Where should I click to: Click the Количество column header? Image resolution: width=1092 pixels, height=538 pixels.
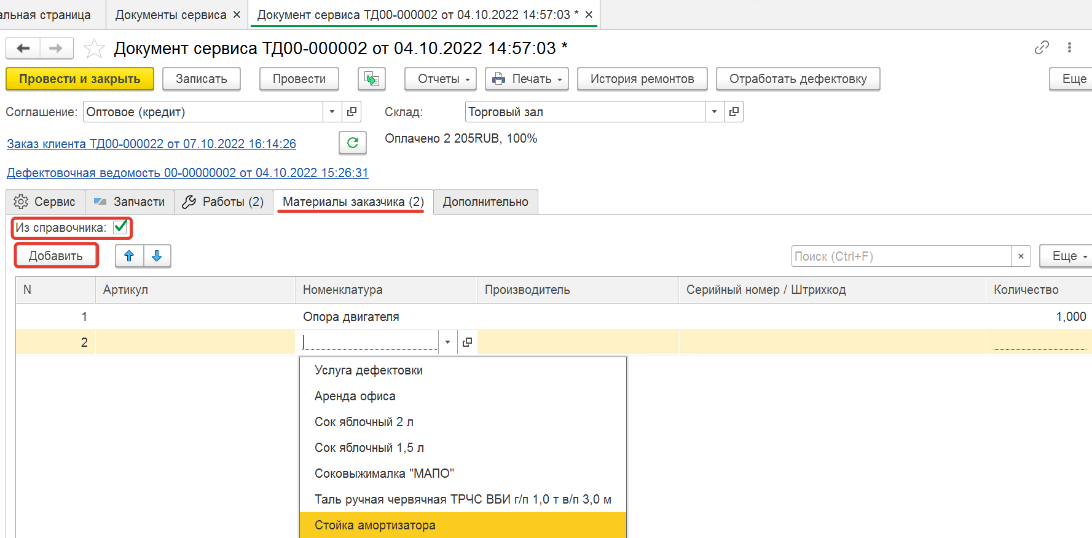[x=1039, y=290]
